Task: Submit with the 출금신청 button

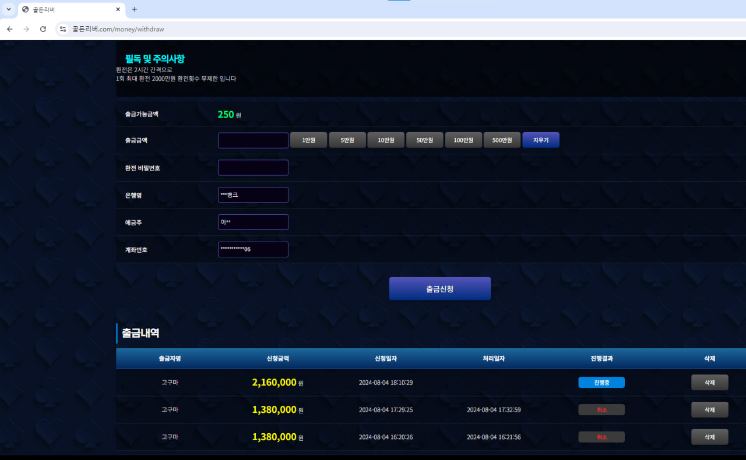Action: 439,289
